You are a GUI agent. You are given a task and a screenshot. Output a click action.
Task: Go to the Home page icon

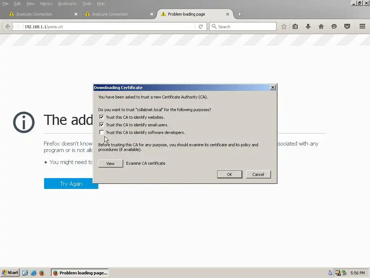coord(321,26)
